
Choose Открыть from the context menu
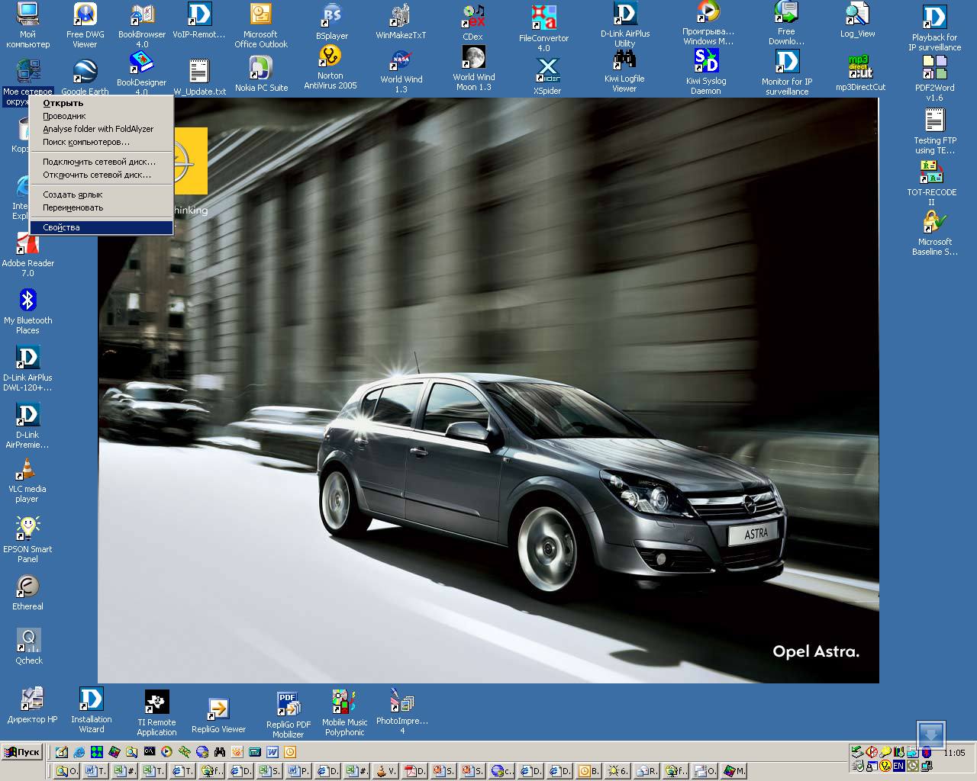click(63, 103)
